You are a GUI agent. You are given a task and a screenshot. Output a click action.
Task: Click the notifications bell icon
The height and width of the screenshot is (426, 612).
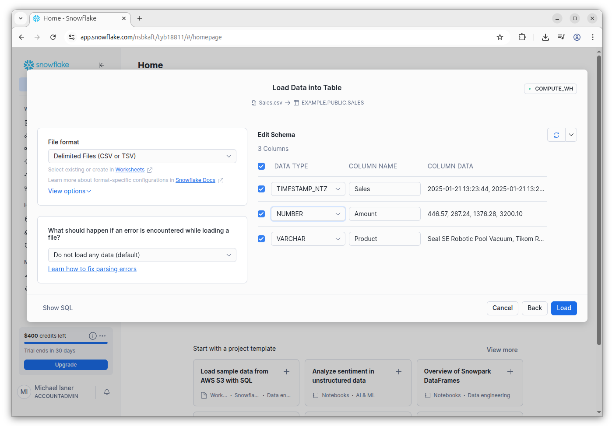click(x=107, y=392)
